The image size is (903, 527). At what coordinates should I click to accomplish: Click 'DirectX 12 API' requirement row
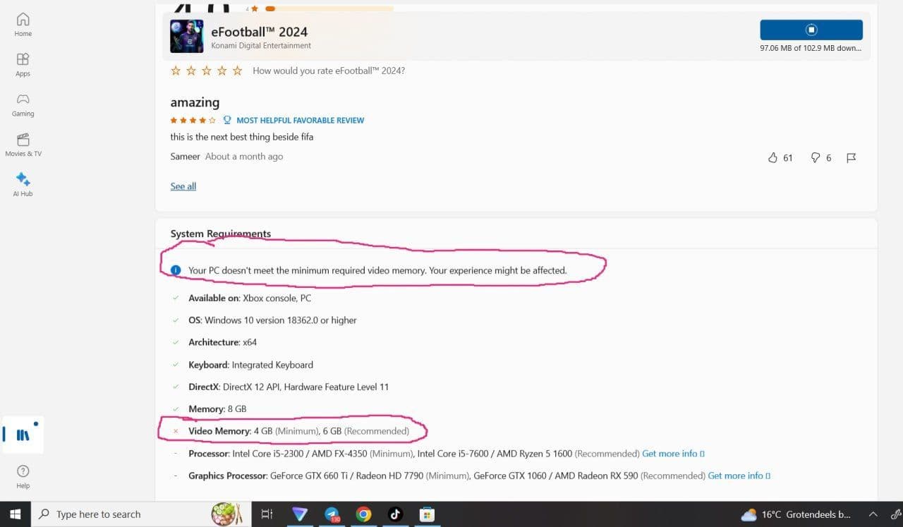(x=289, y=387)
